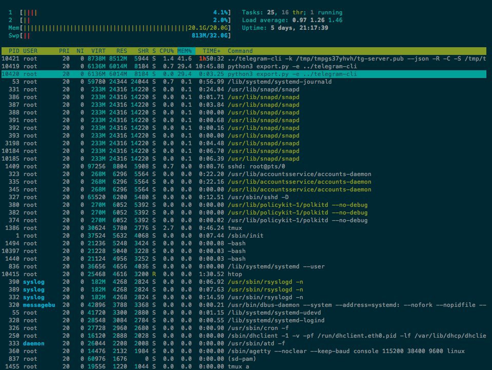The height and width of the screenshot is (370, 492).
Task: Click the PID column header
Action: click(x=14, y=51)
